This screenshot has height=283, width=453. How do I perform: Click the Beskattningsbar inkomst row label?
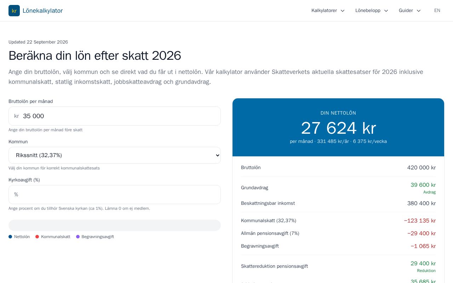268,203
